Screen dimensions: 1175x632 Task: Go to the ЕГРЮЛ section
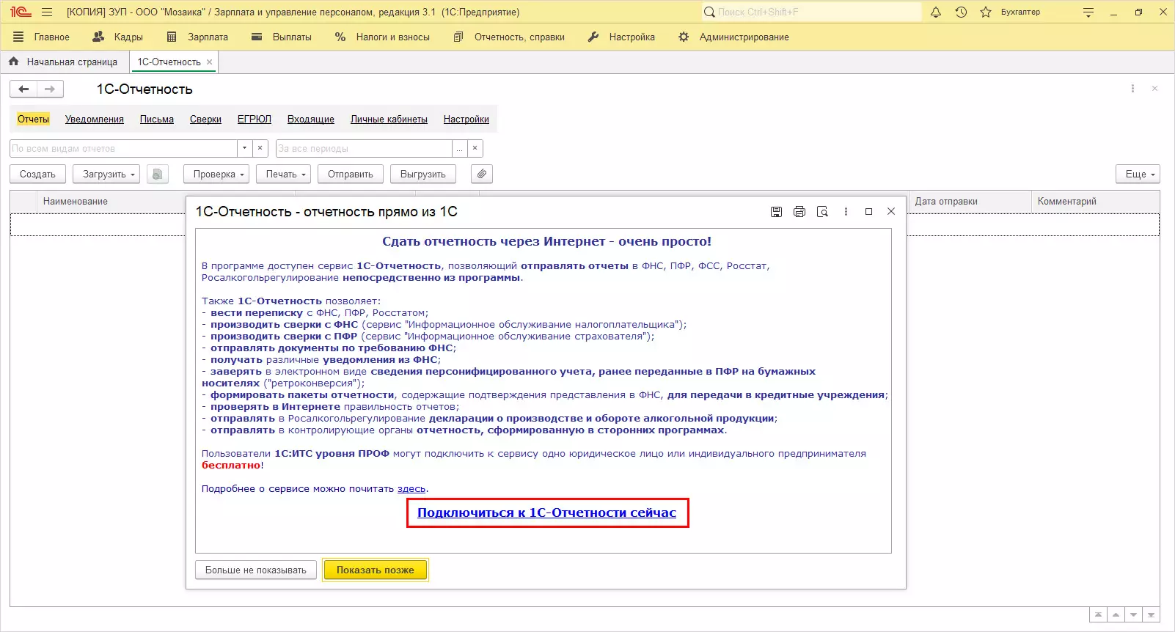pyautogui.click(x=255, y=120)
